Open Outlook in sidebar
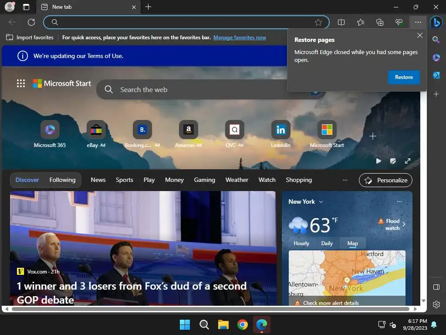The width and height of the screenshot is (446, 335). point(436,75)
